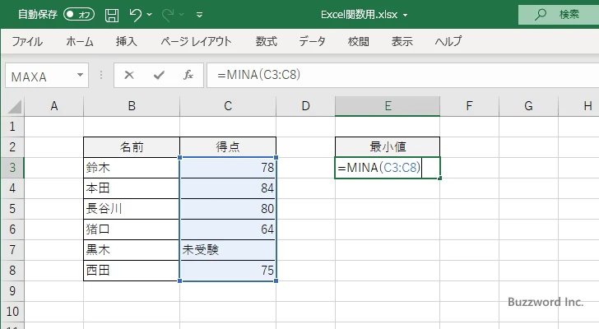Click the cell containing 西田
Screen dimensions: 599x329
(x=132, y=271)
